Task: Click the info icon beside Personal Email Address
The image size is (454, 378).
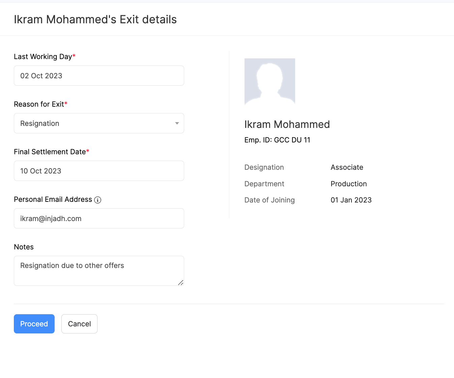Action: tap(97, 200)
